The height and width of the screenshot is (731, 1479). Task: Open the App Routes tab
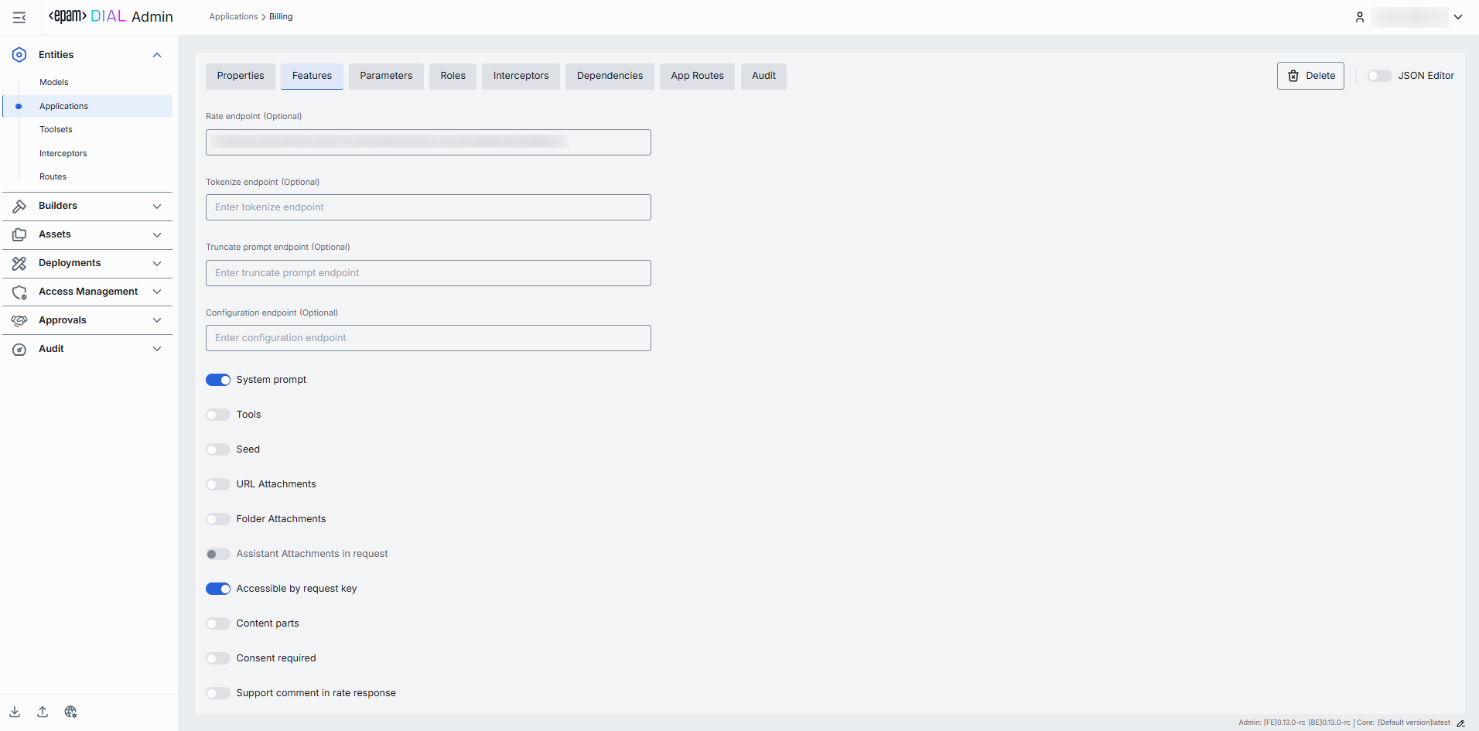[x=697, y=76]
